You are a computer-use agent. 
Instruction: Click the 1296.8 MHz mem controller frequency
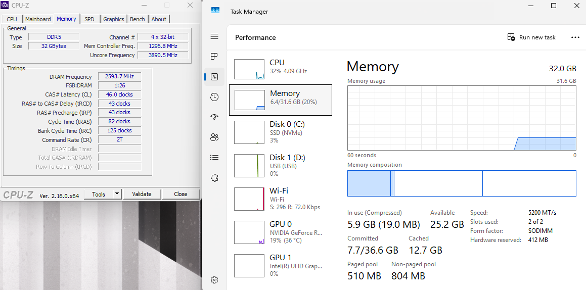click(x=163, y=46)
